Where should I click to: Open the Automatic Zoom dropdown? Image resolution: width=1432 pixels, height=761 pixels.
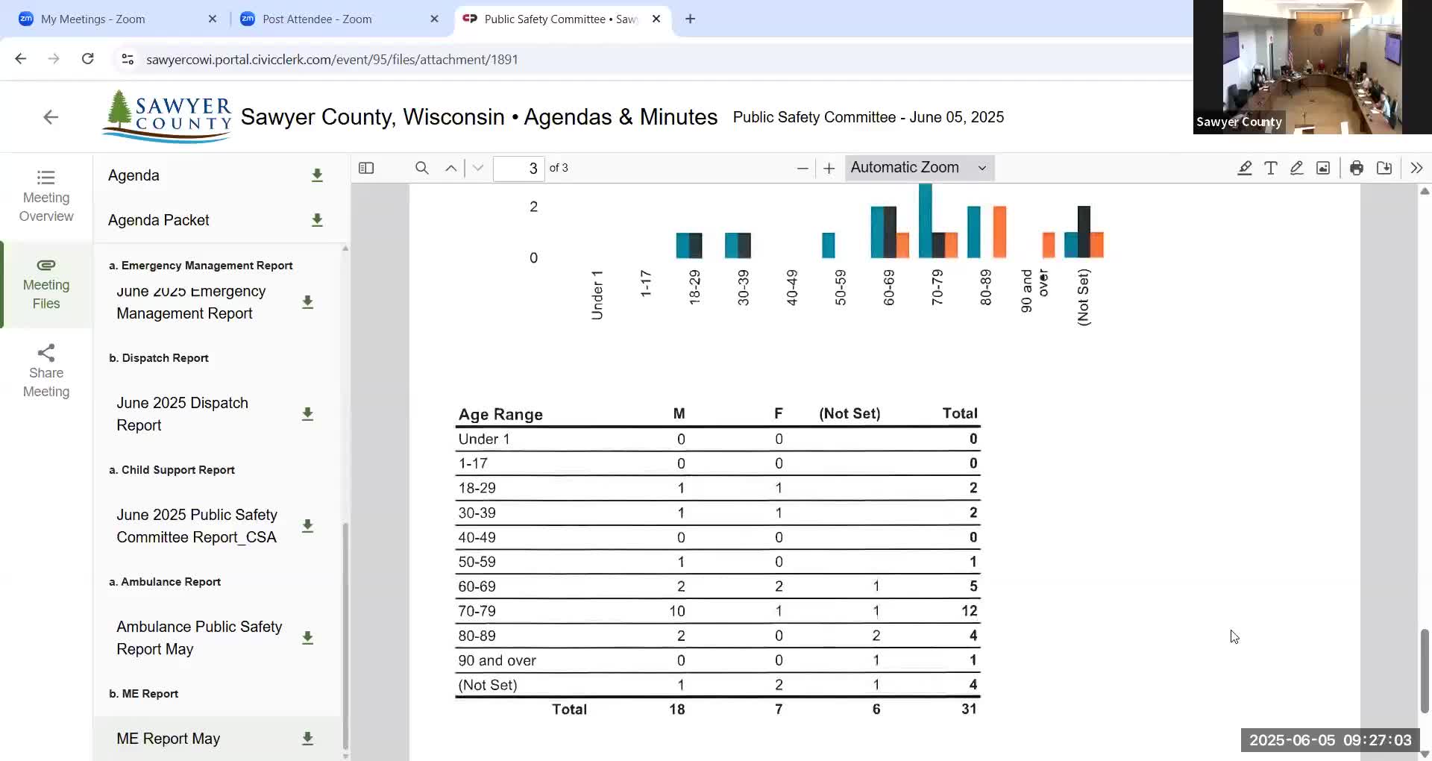pos(919,168)
